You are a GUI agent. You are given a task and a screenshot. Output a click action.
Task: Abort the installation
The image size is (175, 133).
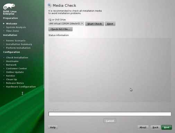pyautogui.click(x=143, y=127)
